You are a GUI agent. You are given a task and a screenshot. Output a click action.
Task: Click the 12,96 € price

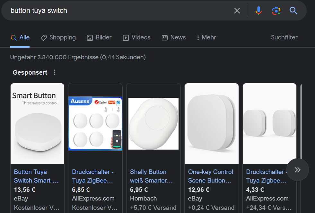point(199,190)
